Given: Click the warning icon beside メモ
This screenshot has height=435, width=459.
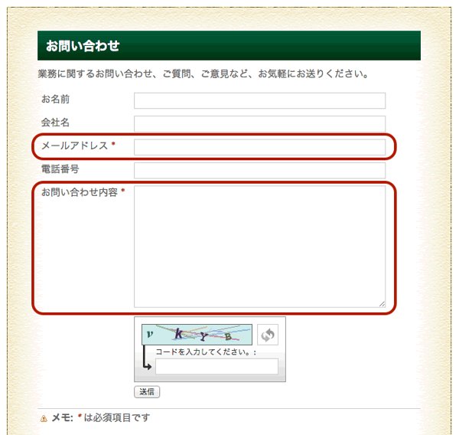Looking at the screenshot, I should [44, 418].
